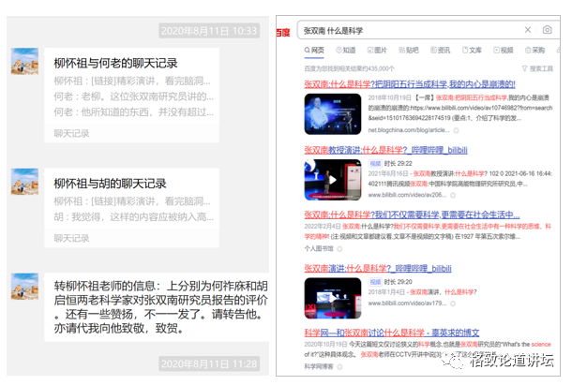Open the 搜索工具 filter
This screenshot has width=572, height=385.
(537, 68)
